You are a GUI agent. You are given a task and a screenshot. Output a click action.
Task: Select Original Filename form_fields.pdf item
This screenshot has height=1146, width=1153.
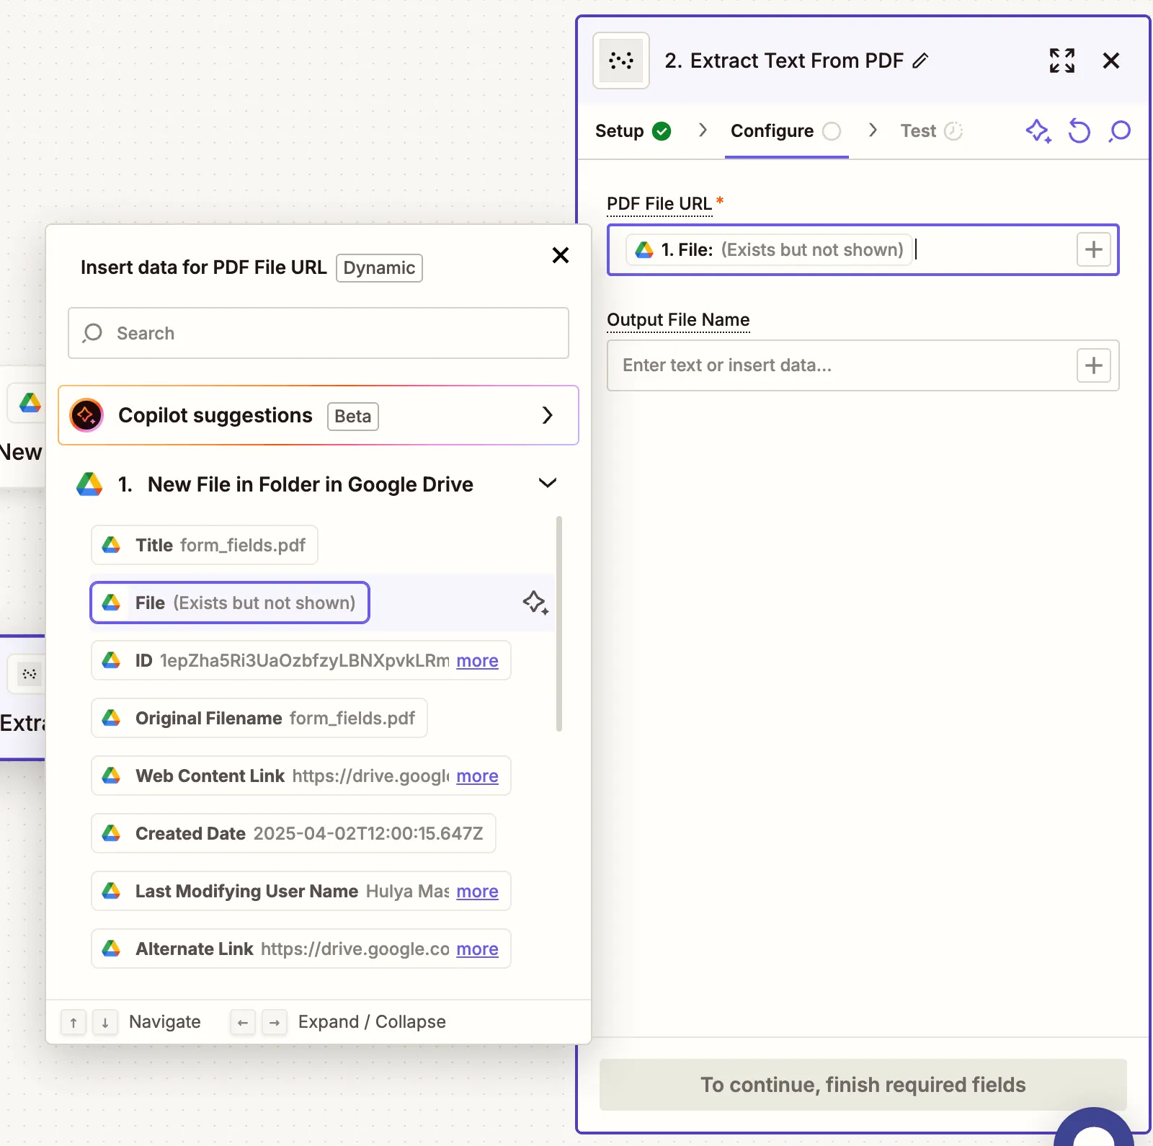point(259,718)
